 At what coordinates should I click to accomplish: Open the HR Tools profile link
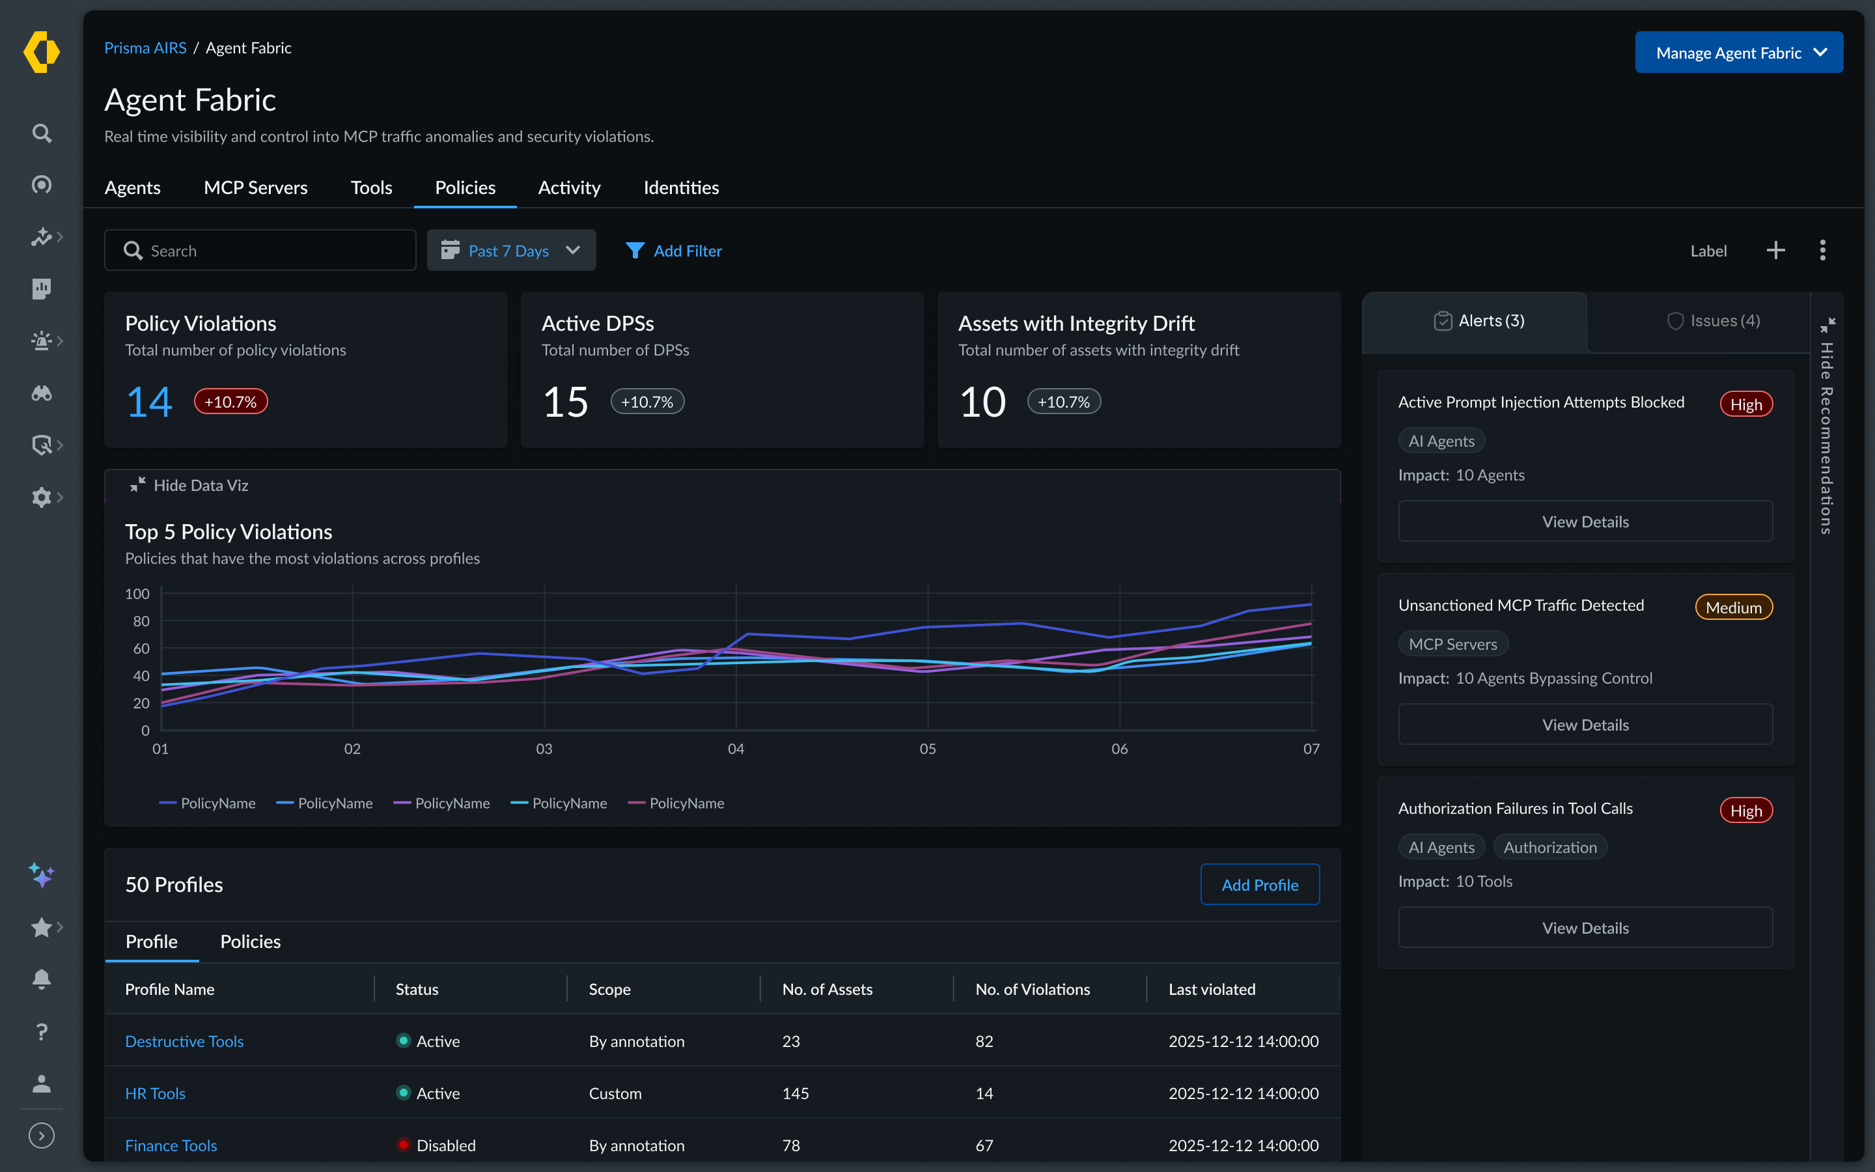pos(155,1093)
